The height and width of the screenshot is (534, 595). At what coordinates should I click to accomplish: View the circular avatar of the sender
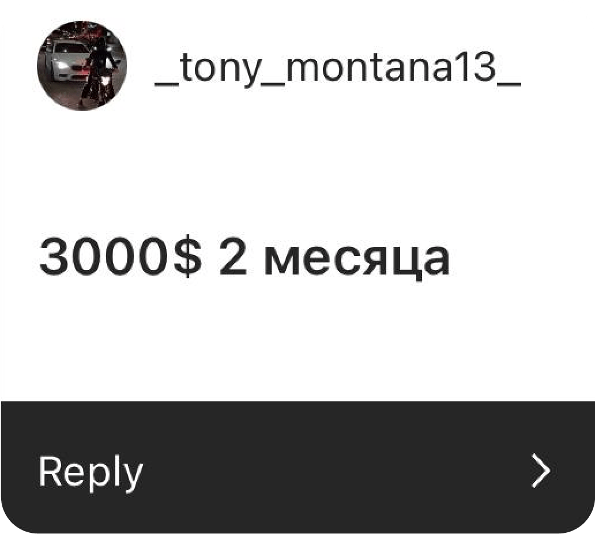click(82, 66)
